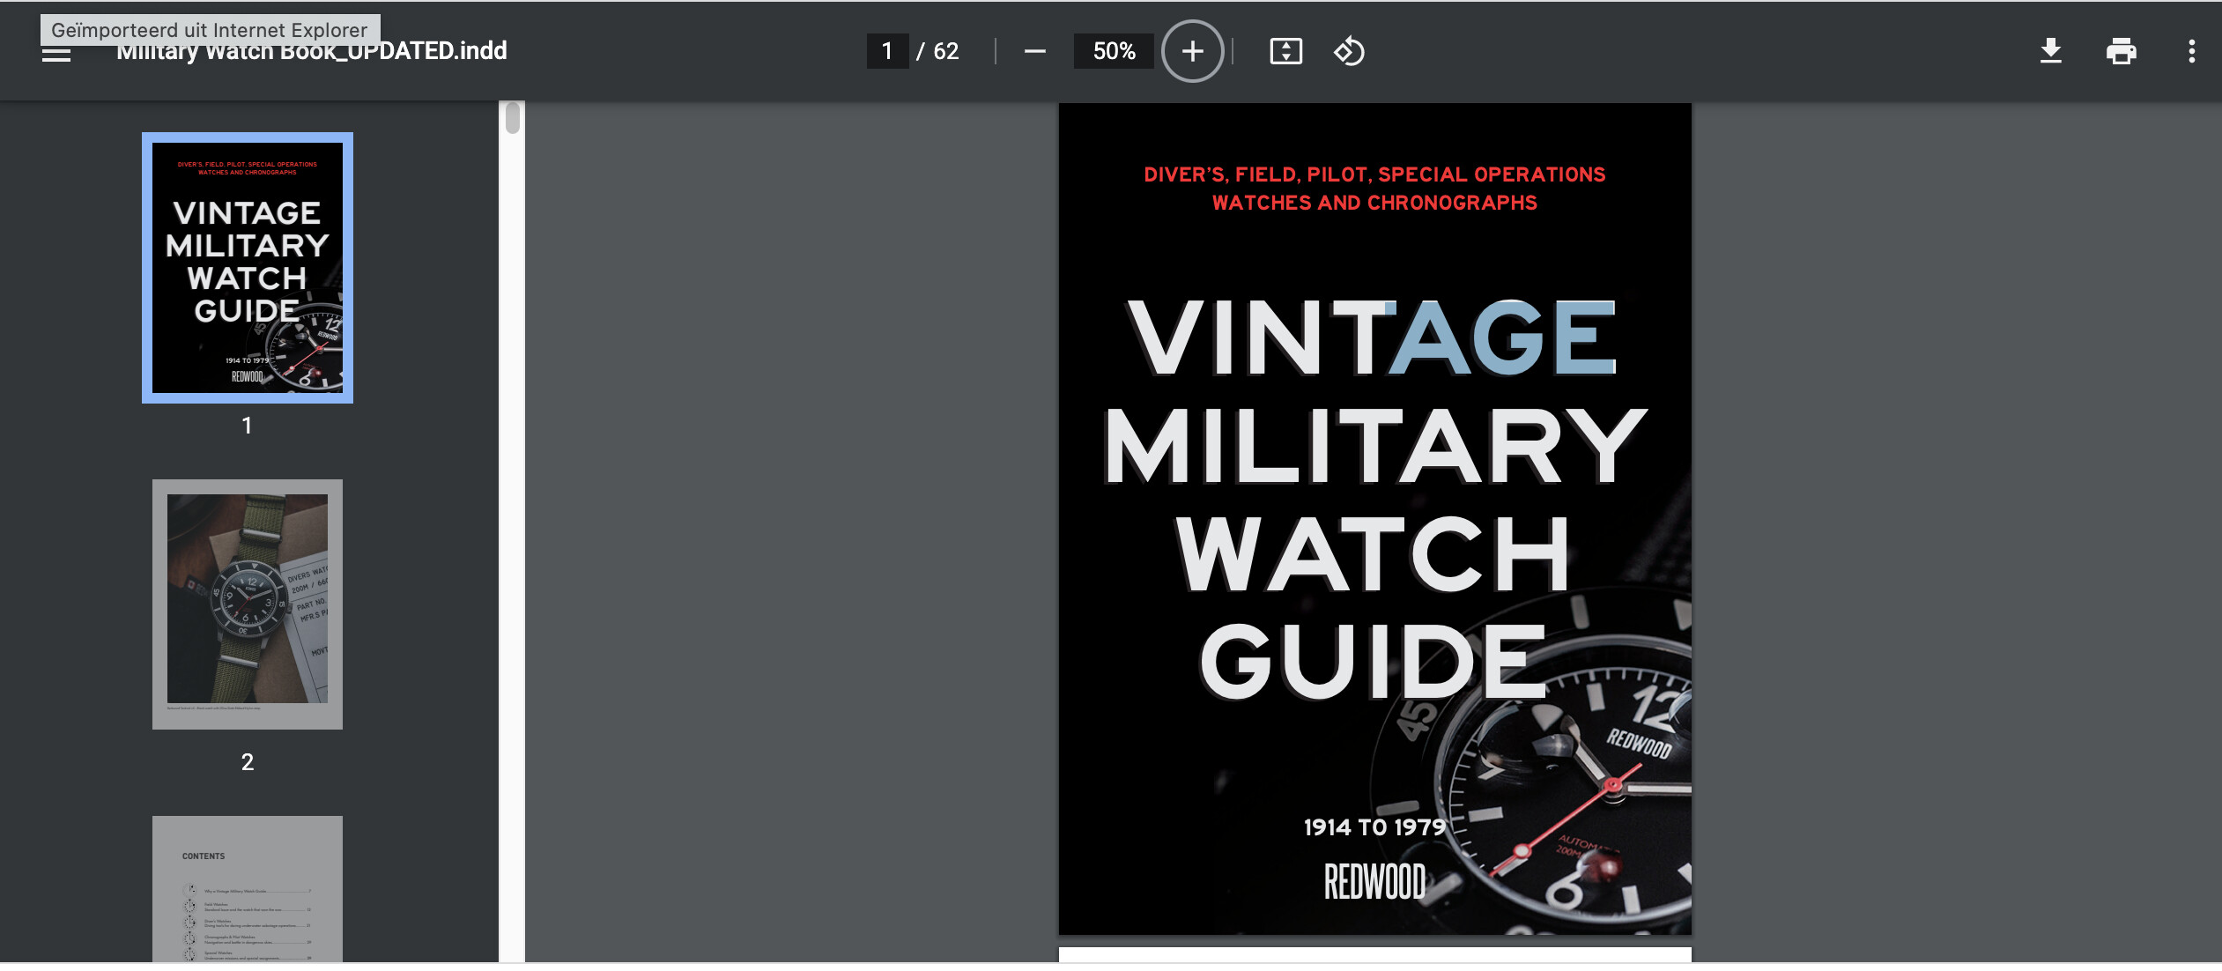Print the document
Image resolution: width=2222 pixels, height=971 pixels.
[2122, 51]
